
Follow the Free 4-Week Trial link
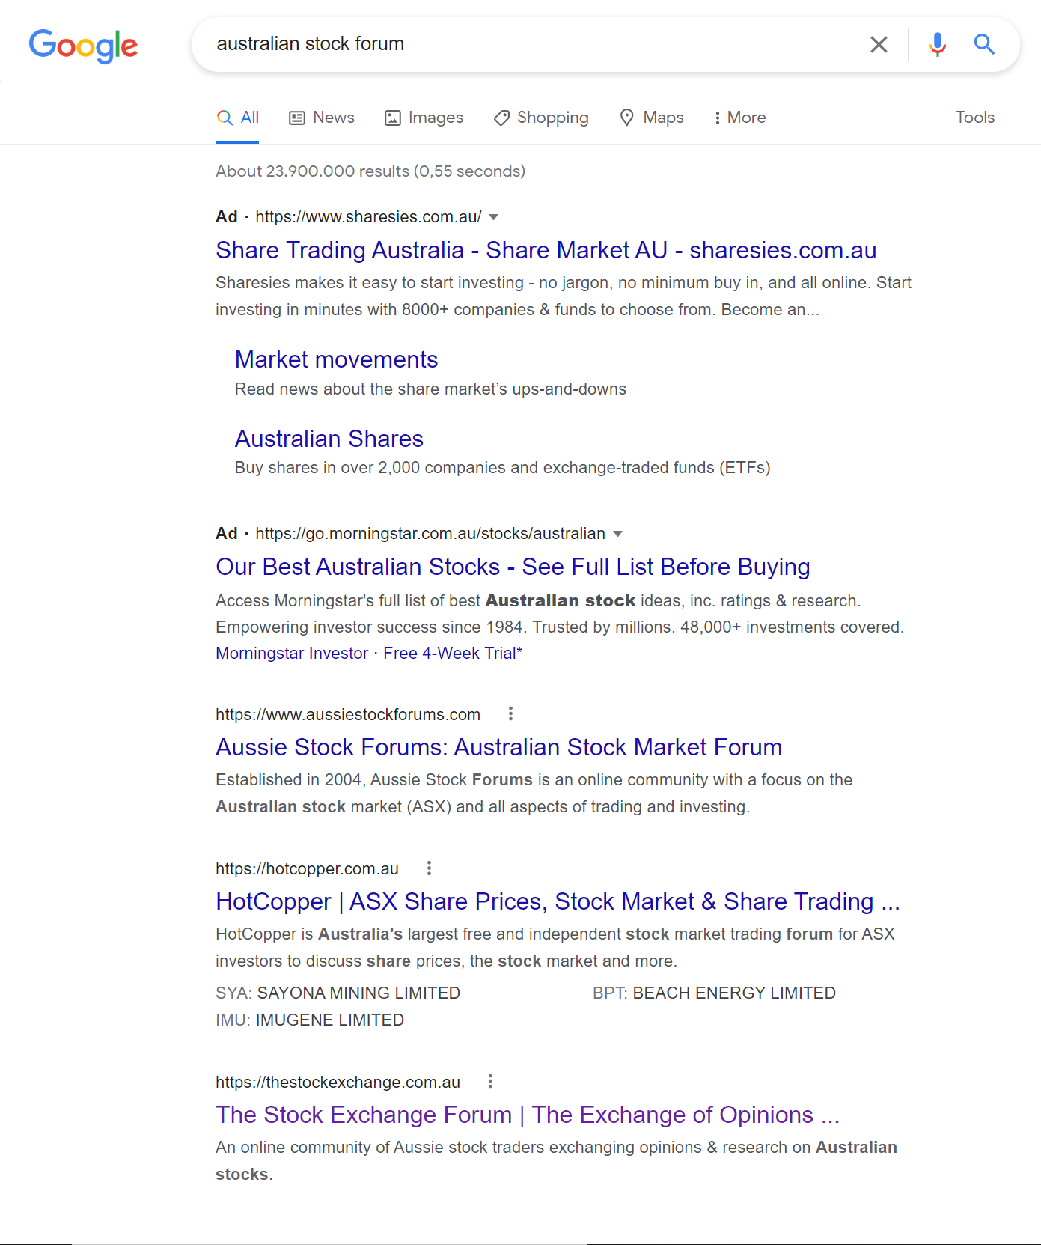click(x=452, y=654)
